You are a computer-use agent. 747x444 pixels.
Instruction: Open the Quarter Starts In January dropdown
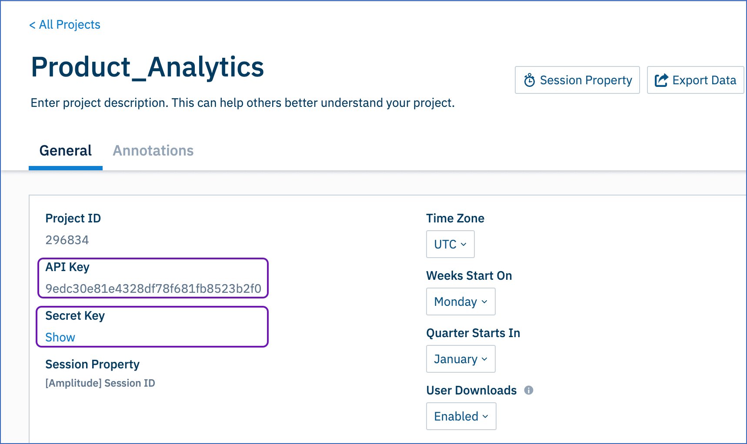(x=460, y=359)
